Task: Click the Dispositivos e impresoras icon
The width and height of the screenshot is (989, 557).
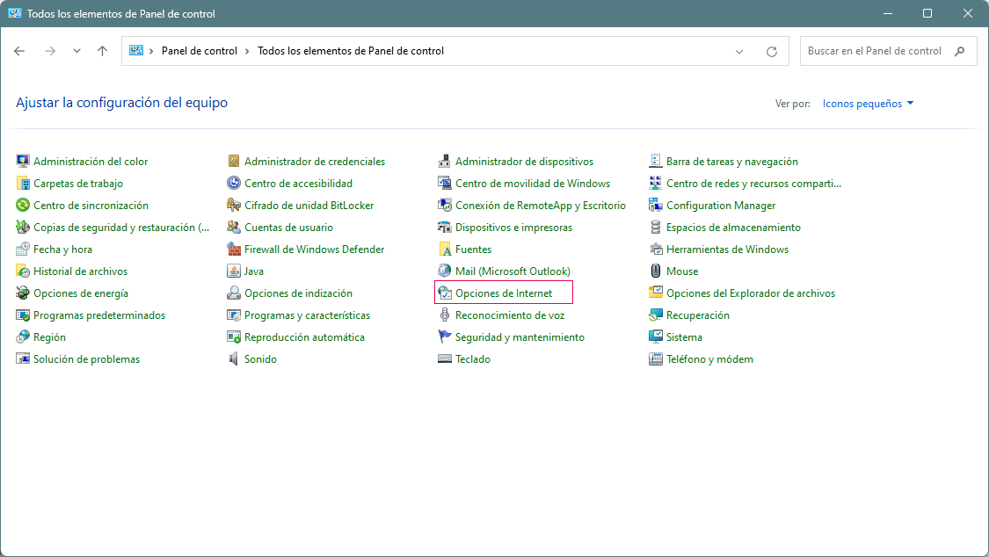Action: 511,227
